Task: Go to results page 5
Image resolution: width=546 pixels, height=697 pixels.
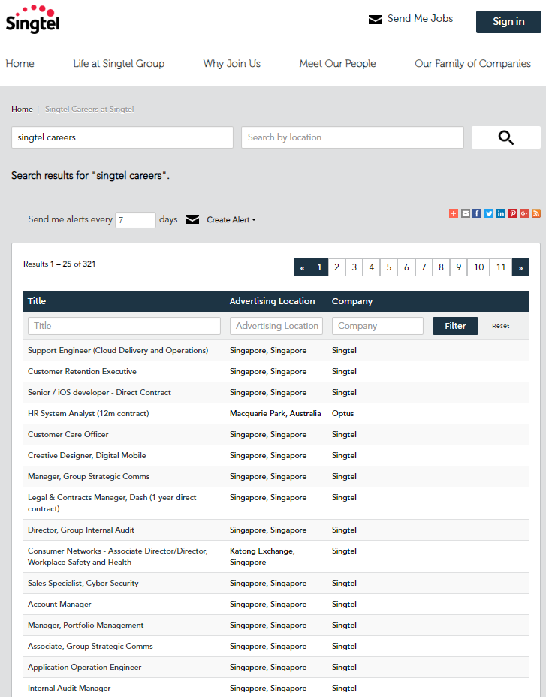Action: 389,267
